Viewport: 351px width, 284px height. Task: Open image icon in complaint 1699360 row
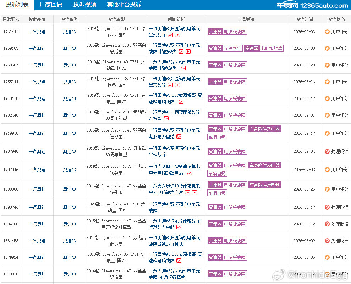188,192
